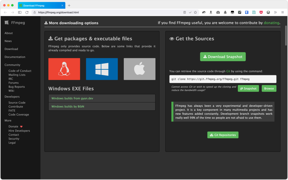Expand the toolbar overflow chevron menu

pyautogui.click(x=275, y=12)
